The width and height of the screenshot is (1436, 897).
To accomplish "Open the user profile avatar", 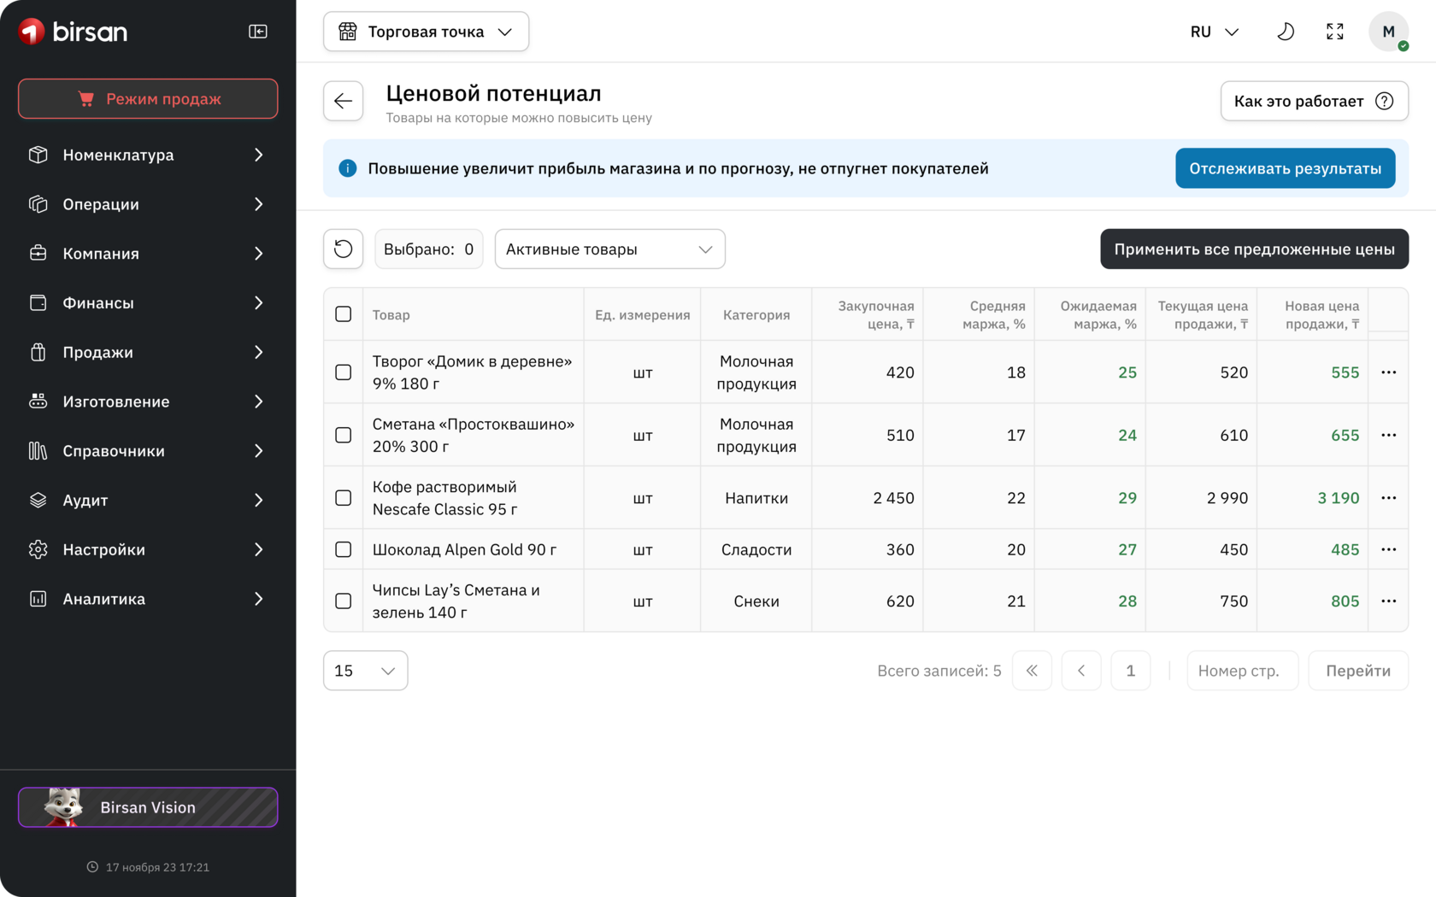I will click(x=1388, y=32).
